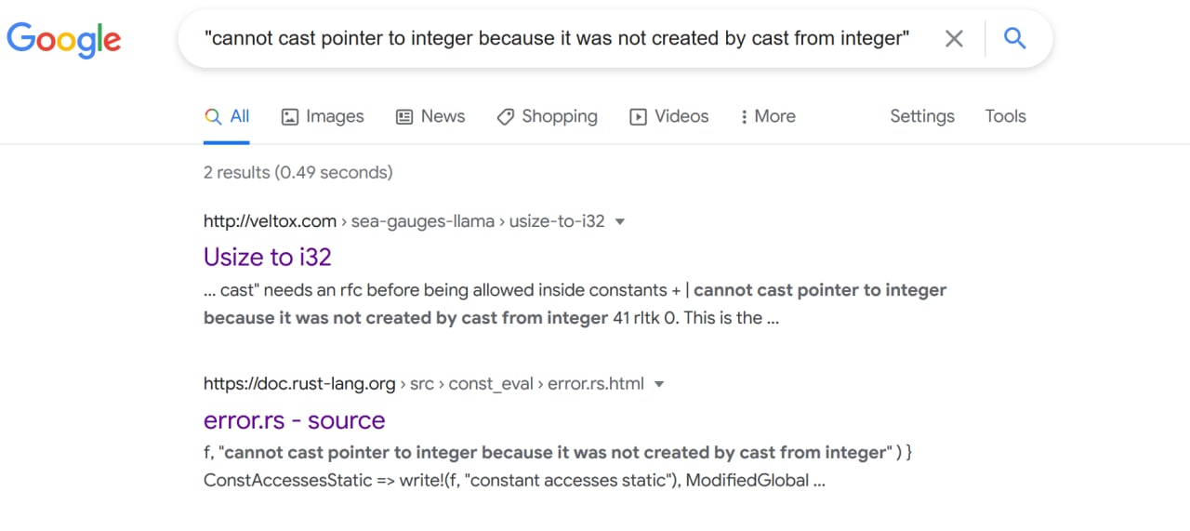Click the Google logo
This screenshot has width=1190, height=531.
coord(64,39)
